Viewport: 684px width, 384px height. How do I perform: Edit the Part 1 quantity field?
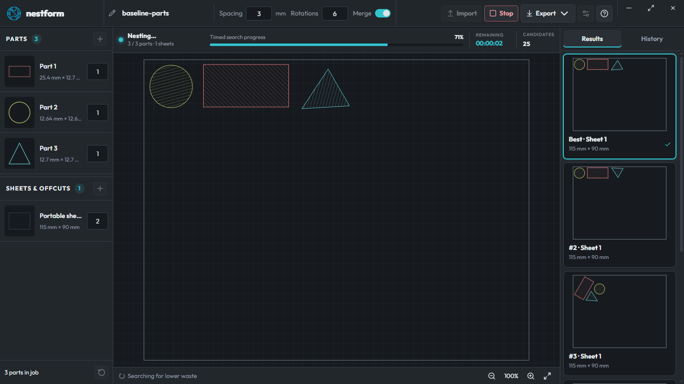[x=98, y=71]
